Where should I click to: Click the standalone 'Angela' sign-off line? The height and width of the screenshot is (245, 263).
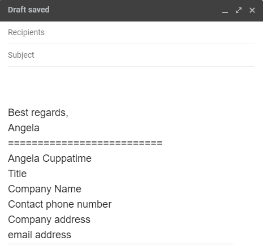click(x=24, y=128)
